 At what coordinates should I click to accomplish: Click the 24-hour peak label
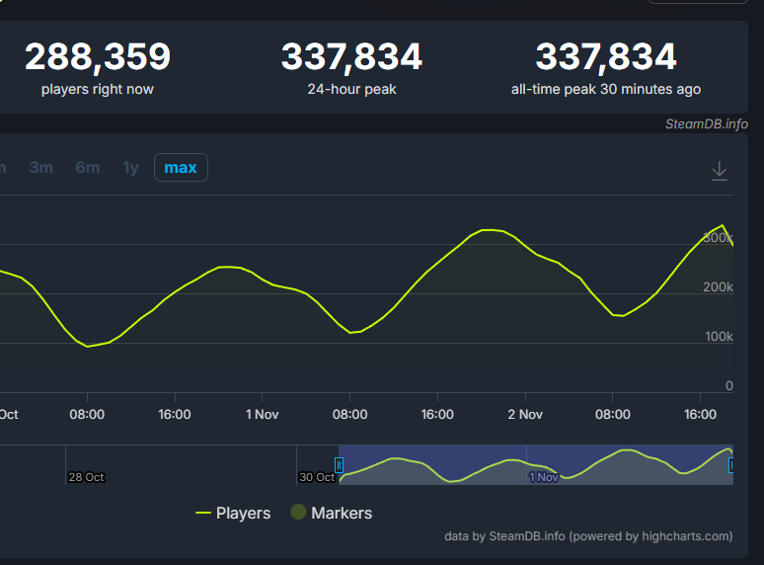click(351, 89)
